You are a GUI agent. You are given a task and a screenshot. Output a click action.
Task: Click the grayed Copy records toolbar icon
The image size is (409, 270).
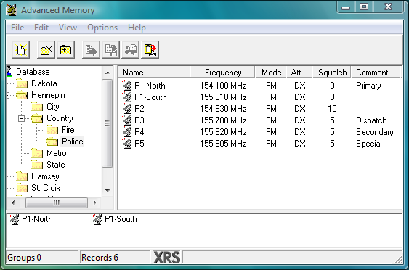point(111,49)
